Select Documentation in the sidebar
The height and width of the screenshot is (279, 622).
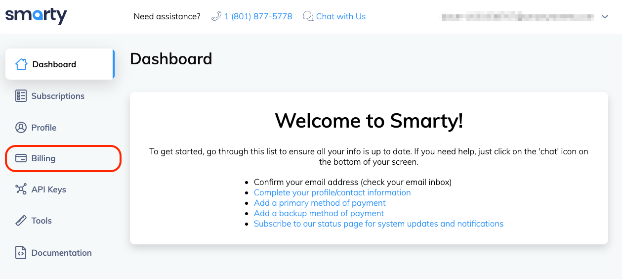tap(61, 253)
